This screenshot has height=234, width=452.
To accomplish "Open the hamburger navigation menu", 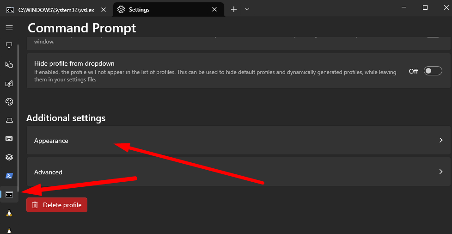I will (9, 28).
